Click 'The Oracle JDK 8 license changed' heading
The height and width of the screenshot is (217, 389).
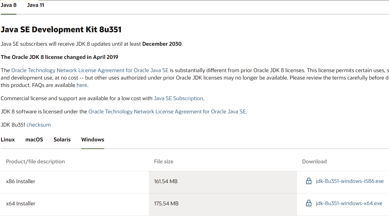(x=60, y=57)
